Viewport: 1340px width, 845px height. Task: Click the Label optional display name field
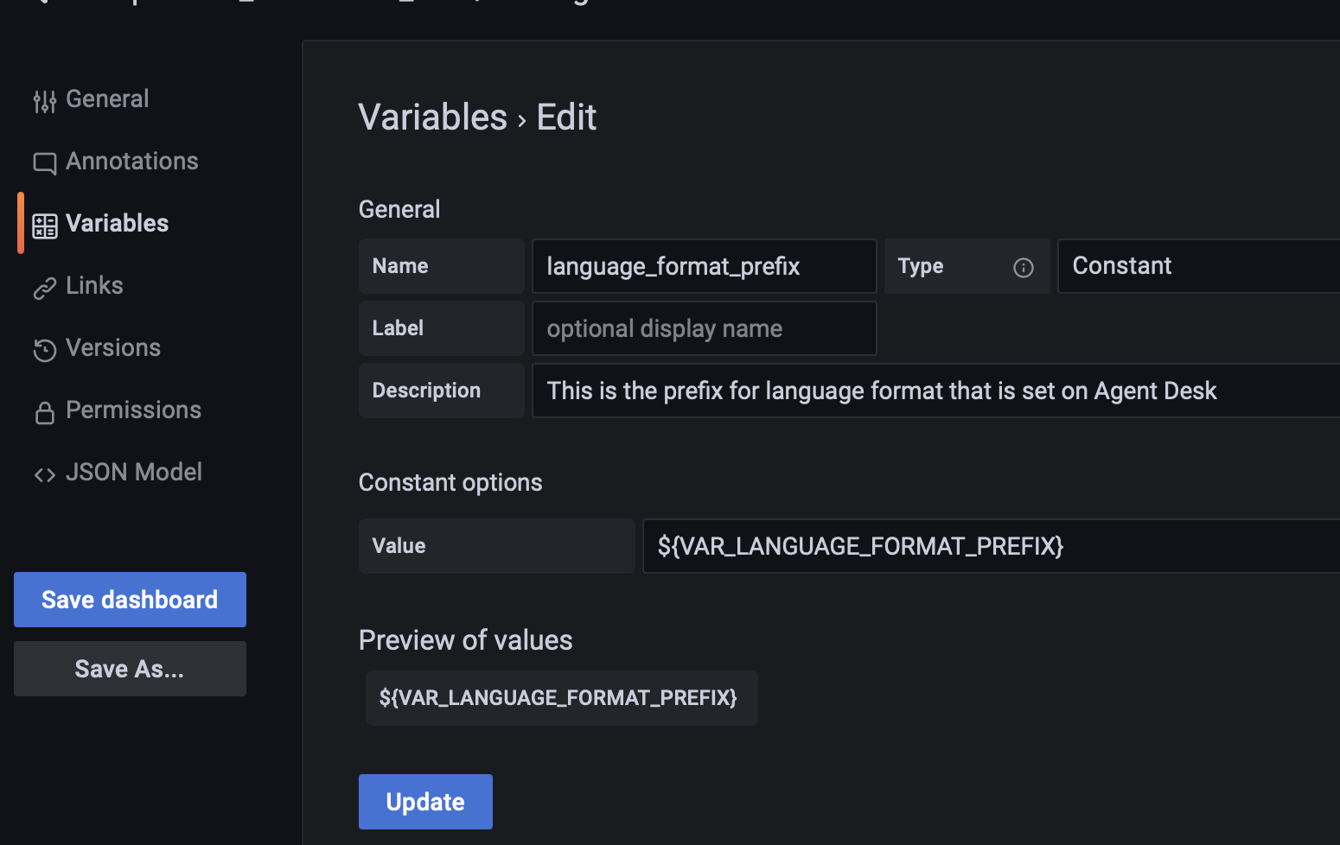(704, 328)
